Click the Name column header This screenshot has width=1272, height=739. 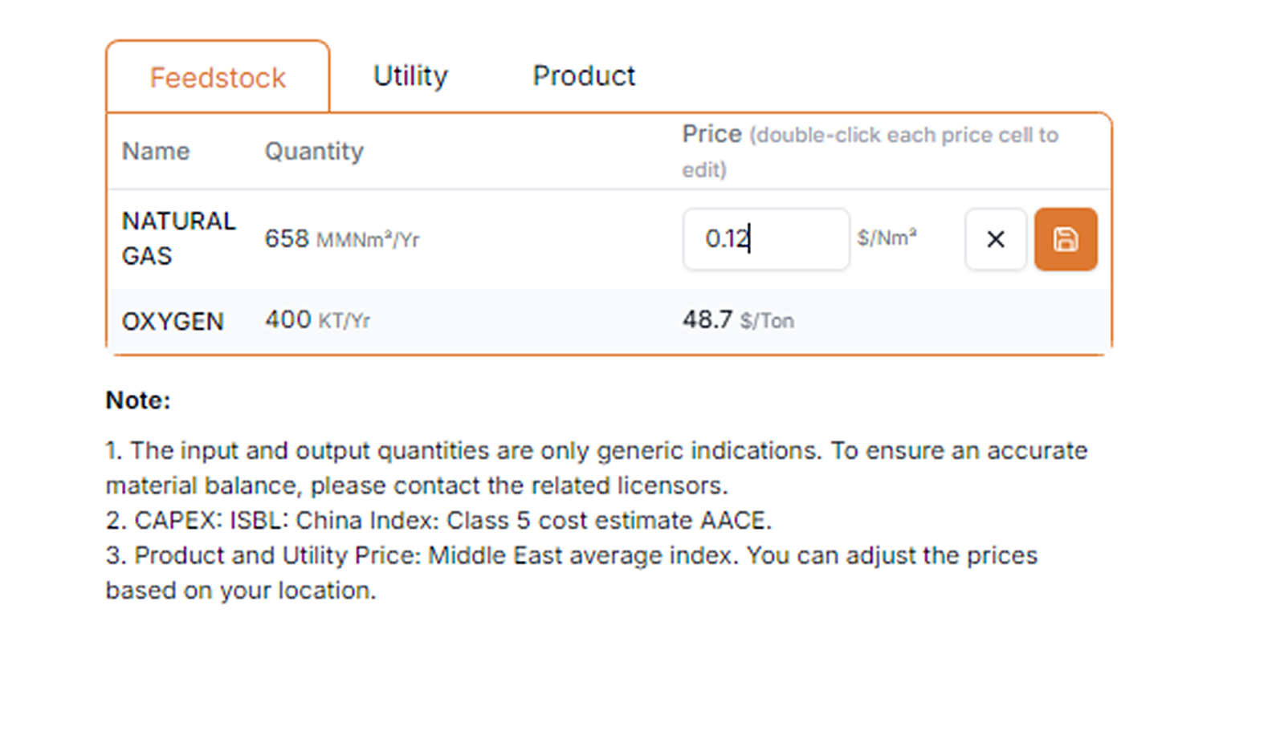click(156, 151)
